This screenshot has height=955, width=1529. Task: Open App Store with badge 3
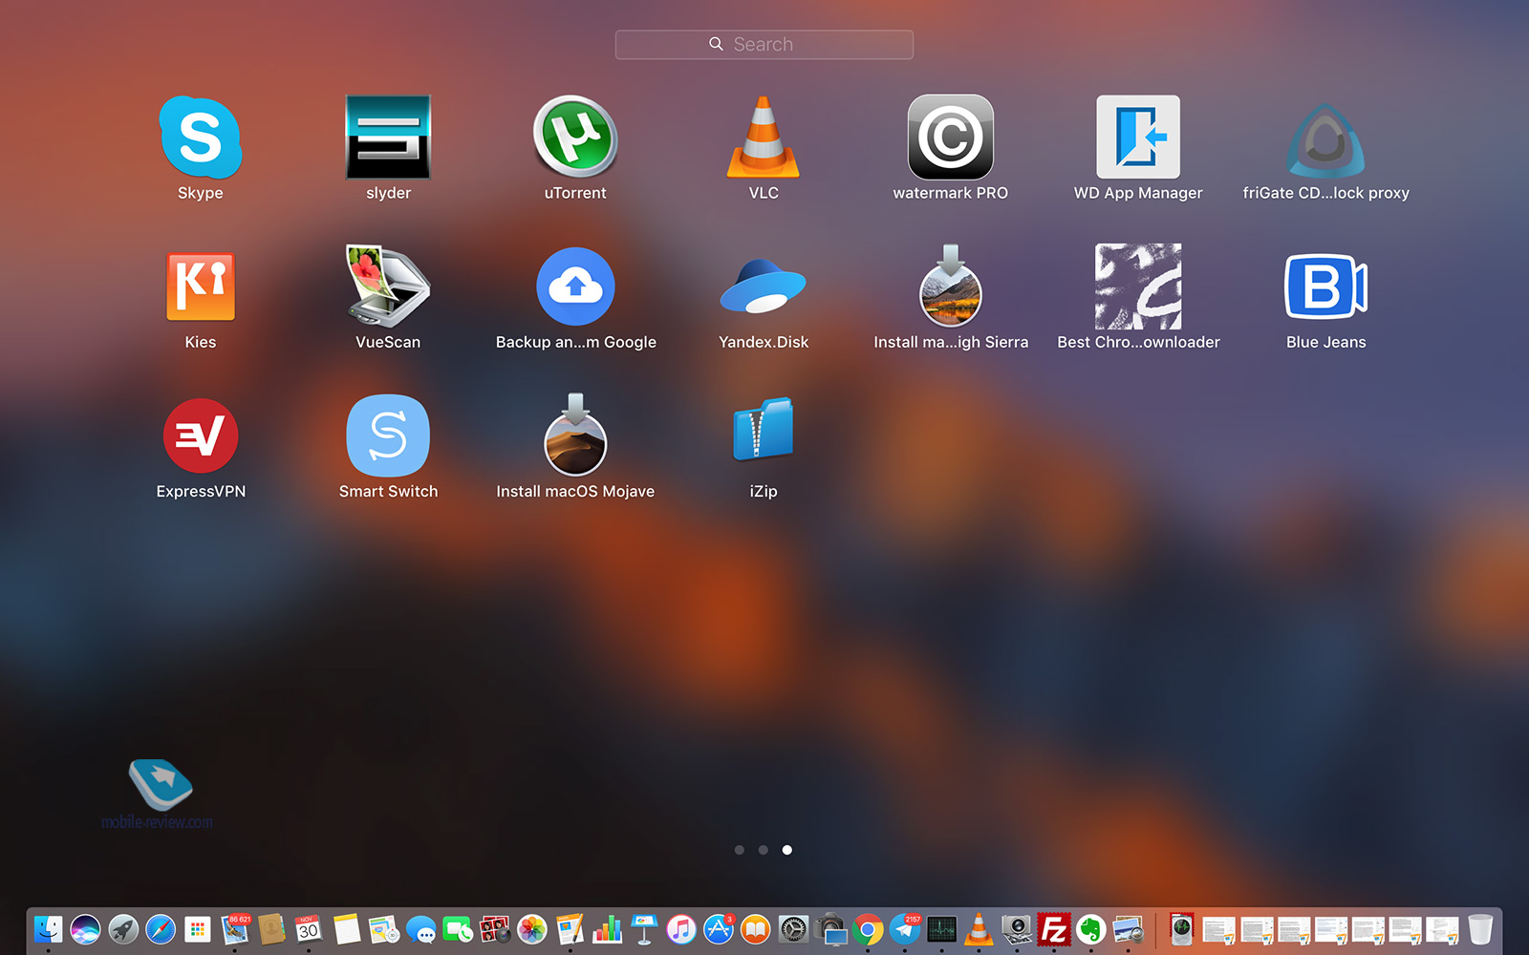coord(719,929)
